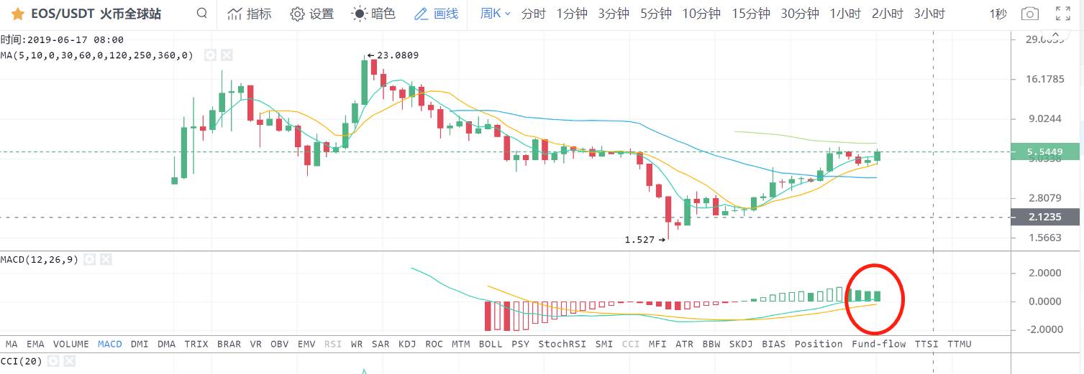Select the CCI indicator tab
This screenshot has height=374, width=1084.
coord(631,344)
